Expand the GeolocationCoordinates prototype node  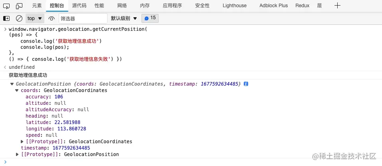22,142
